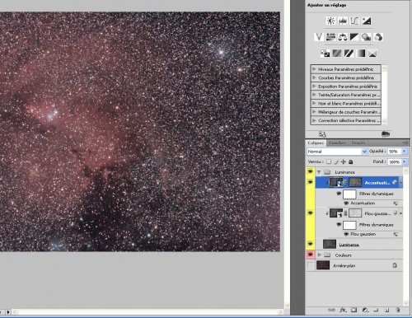Hide the Luminance image layer
412x318 pixels.
click(311, 244)
